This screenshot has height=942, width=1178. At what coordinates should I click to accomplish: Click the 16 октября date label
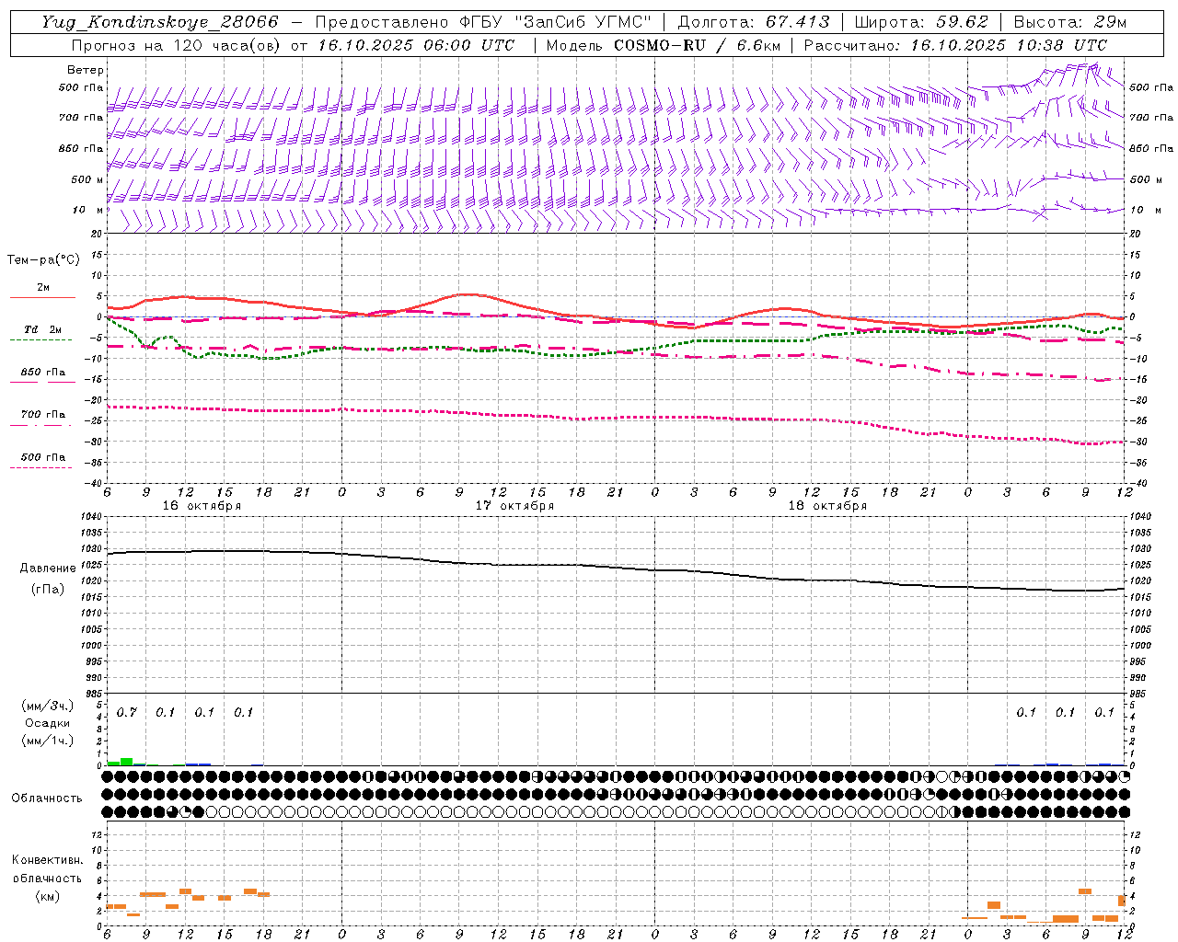point(202,506)
